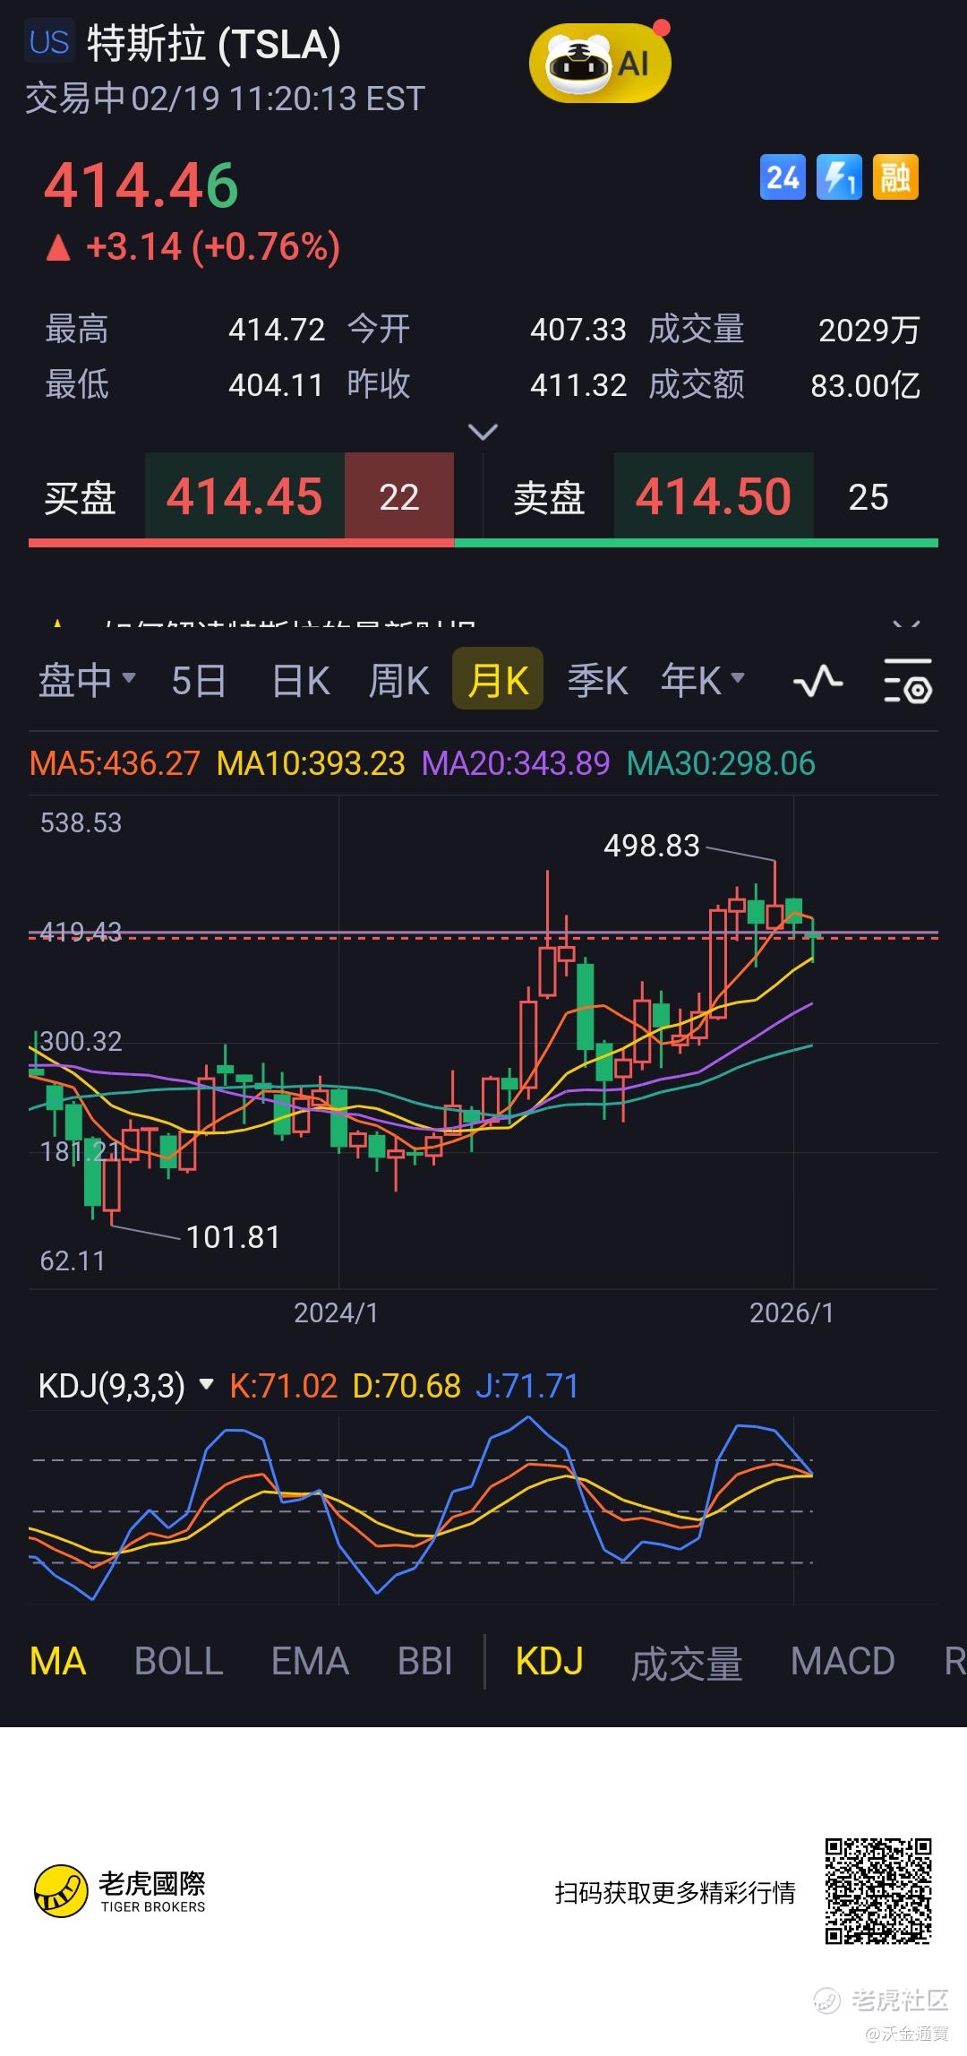Switch to the 季K chart
The image size is (967, 2056).
[x=597, y=680]
